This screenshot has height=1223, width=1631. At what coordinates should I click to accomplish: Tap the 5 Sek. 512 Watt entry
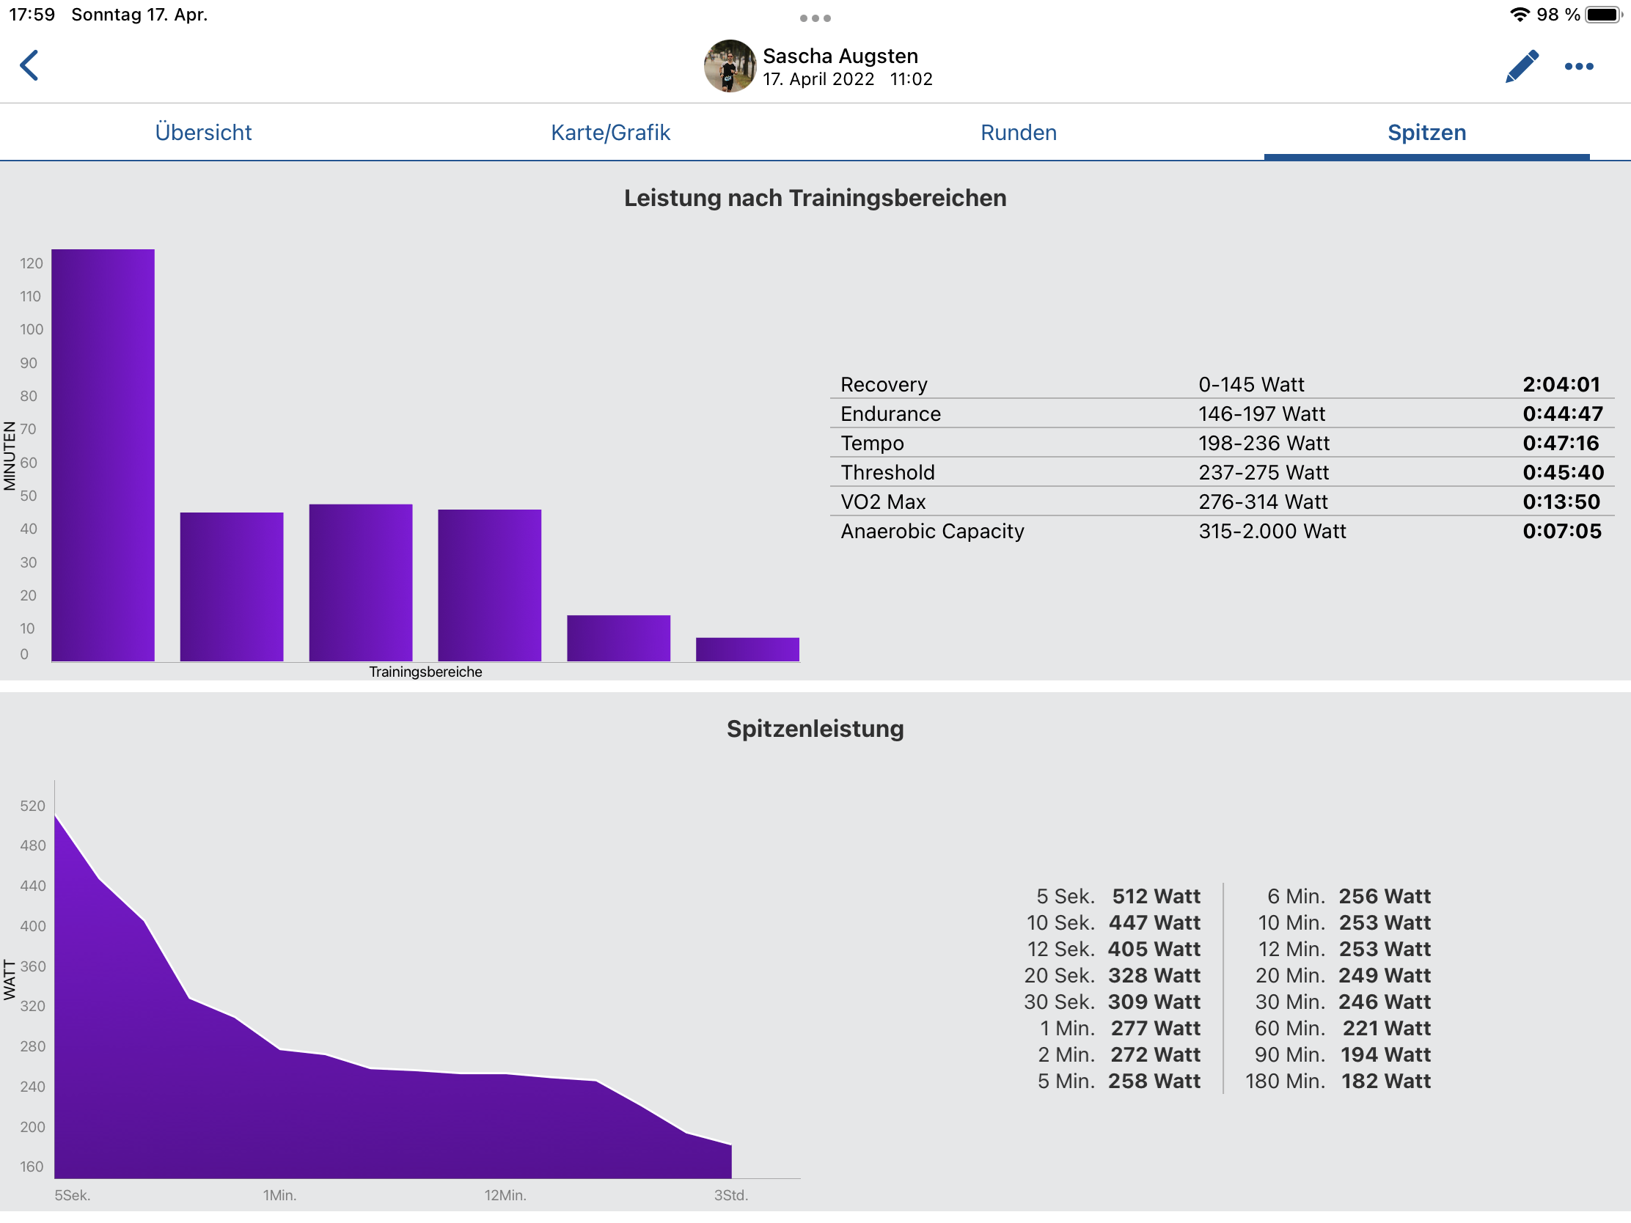pyautogui.click(x=1118, y=897)
